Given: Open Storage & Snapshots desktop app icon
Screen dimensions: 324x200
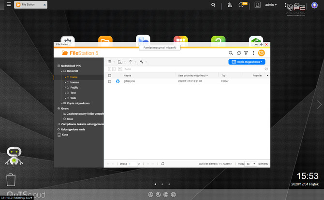Looking at the screenshot, I should [143, 39].
